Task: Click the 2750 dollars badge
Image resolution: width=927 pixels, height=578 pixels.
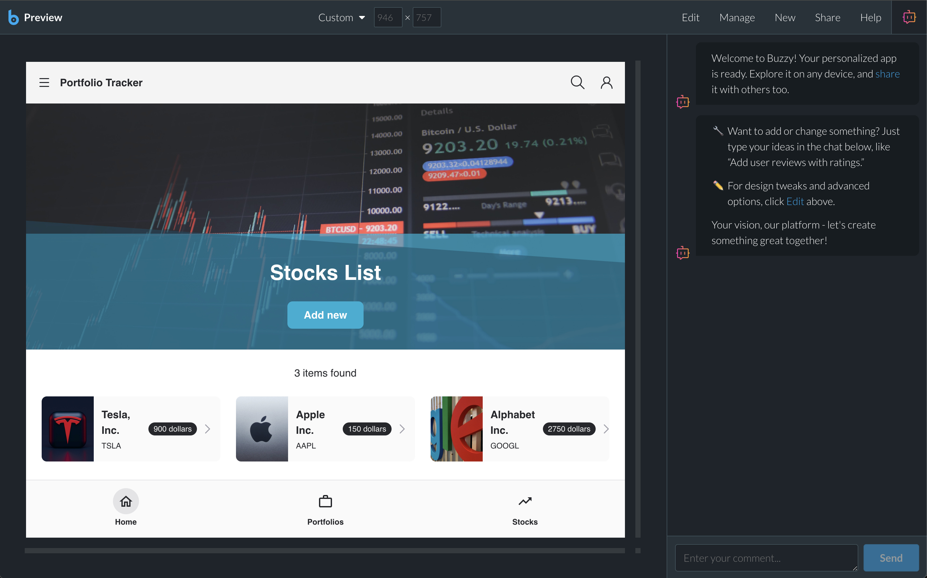Action: (x=569, y=429)
